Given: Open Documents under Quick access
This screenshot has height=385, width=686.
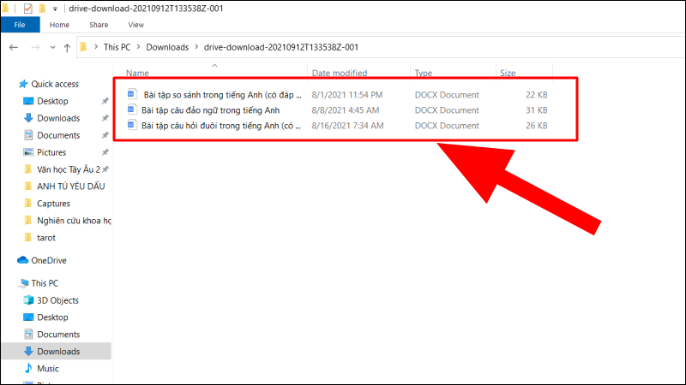Looking at the screenshot, I should (58, 135).
